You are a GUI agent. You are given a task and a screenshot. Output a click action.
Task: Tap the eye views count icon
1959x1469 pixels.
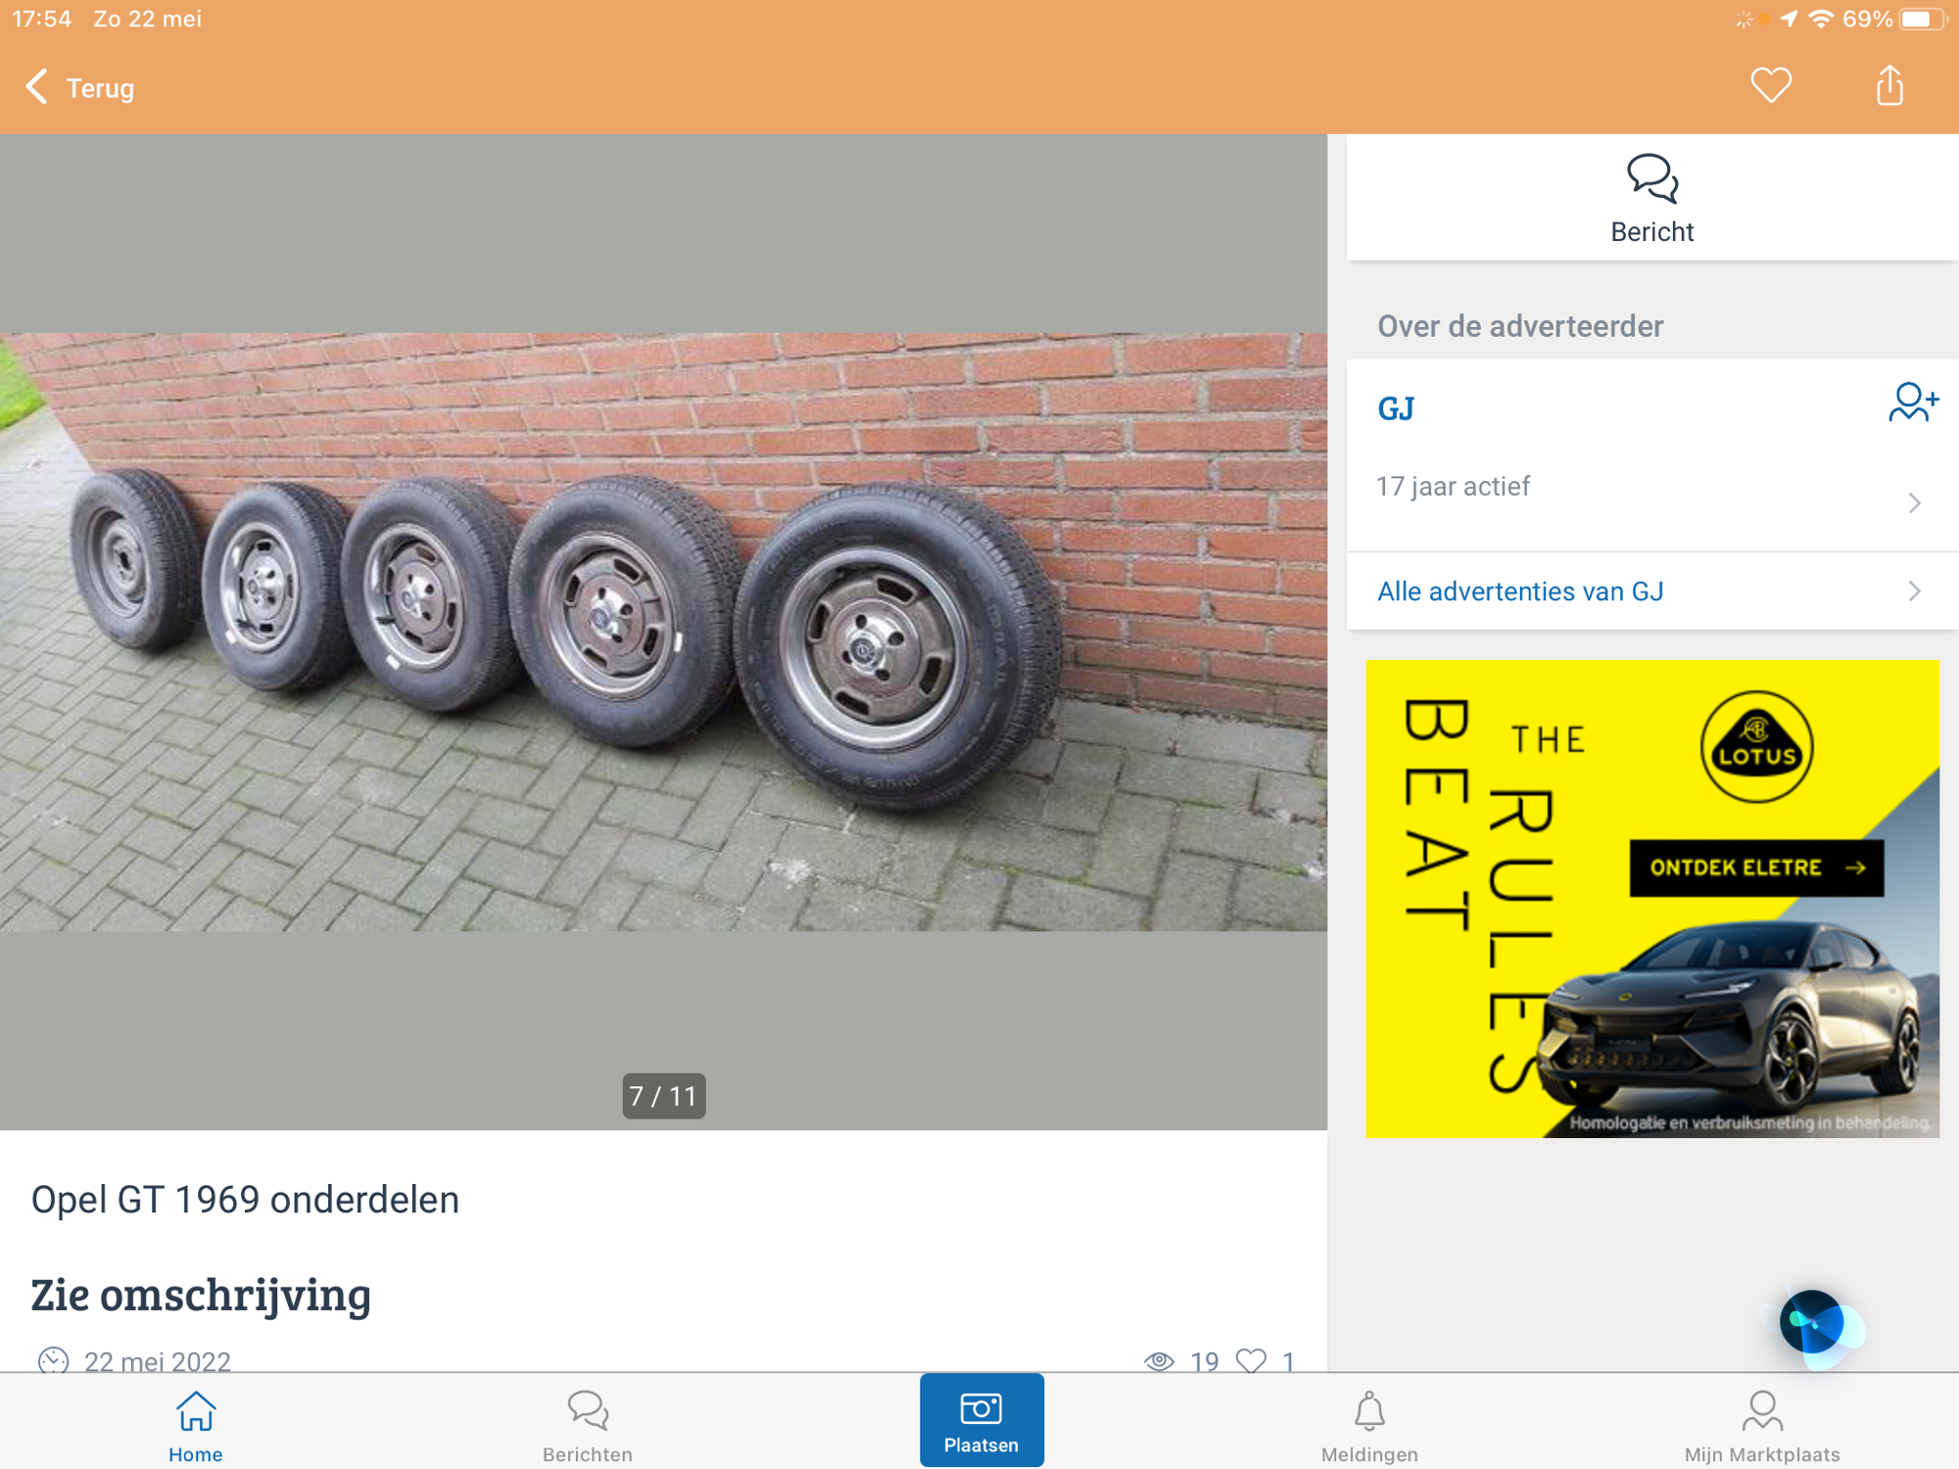1159,1360
